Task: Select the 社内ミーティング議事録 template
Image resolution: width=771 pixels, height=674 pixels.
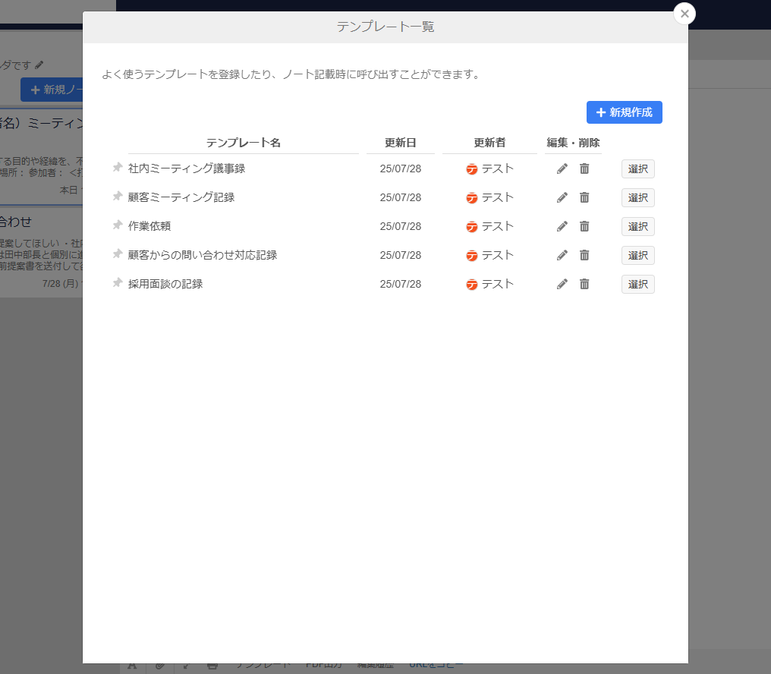Action: (637, 168)
